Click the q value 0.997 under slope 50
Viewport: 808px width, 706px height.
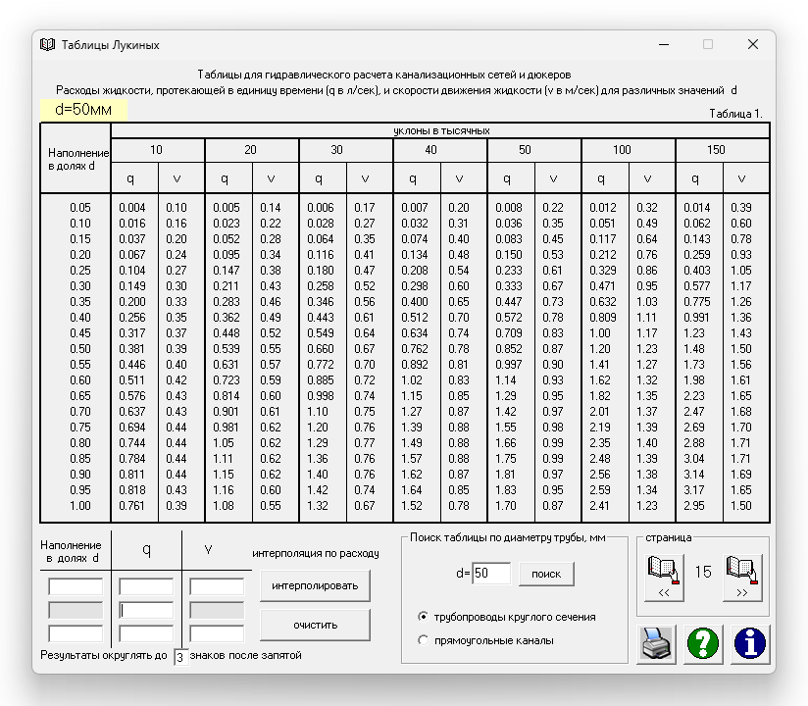pos(509,365)
